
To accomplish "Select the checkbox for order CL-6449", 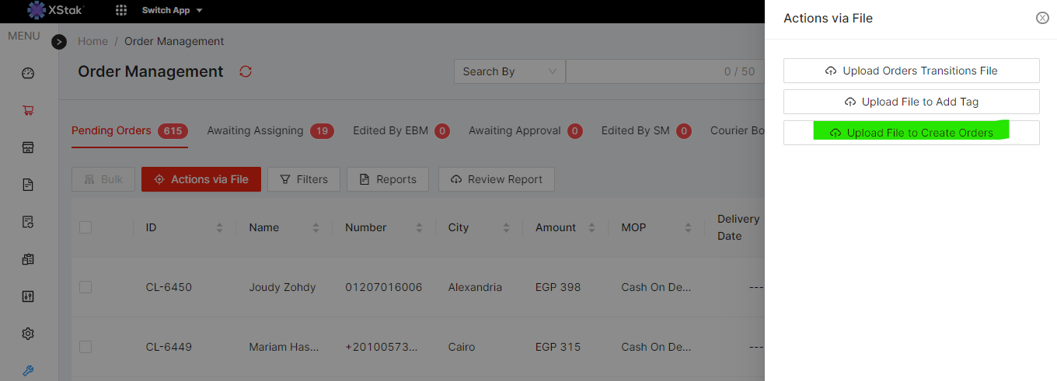I will (x=85, y=347).
